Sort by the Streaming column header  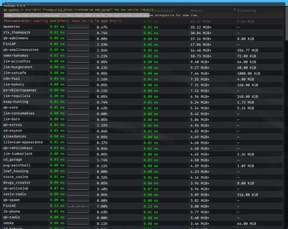[x=247, y=11]
